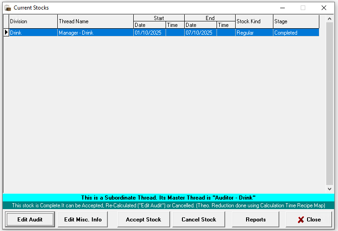Click the Accept Stock button
The image size is (338, 231).
tap(143, 219)
